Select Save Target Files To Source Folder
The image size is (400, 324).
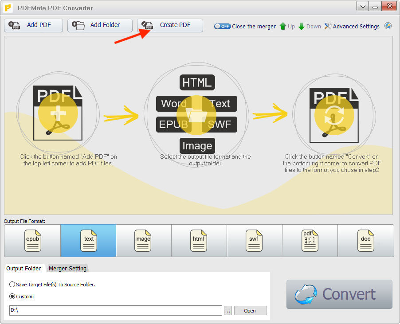tap(12, 285)
